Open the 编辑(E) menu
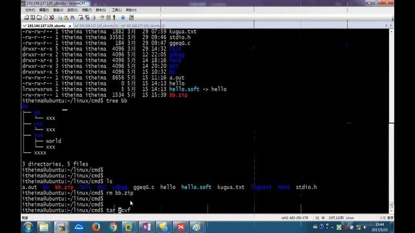 tap(44, 10)
